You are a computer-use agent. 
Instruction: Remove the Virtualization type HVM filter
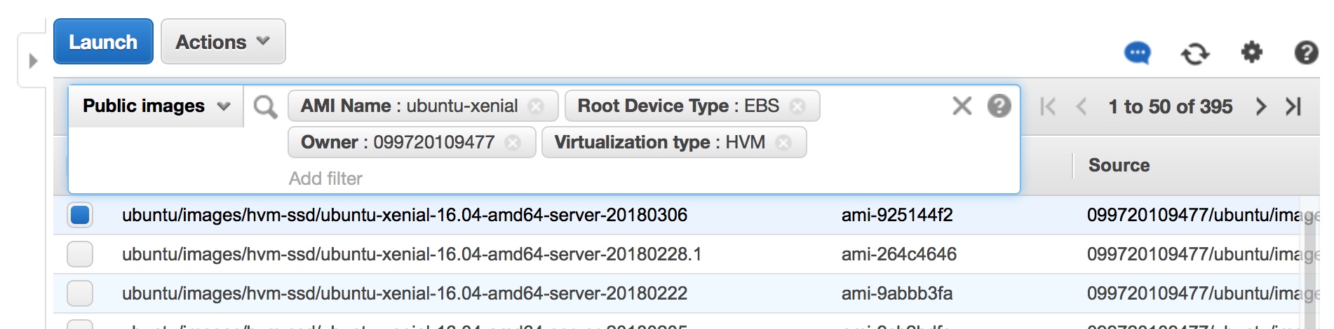click(783, 143)
